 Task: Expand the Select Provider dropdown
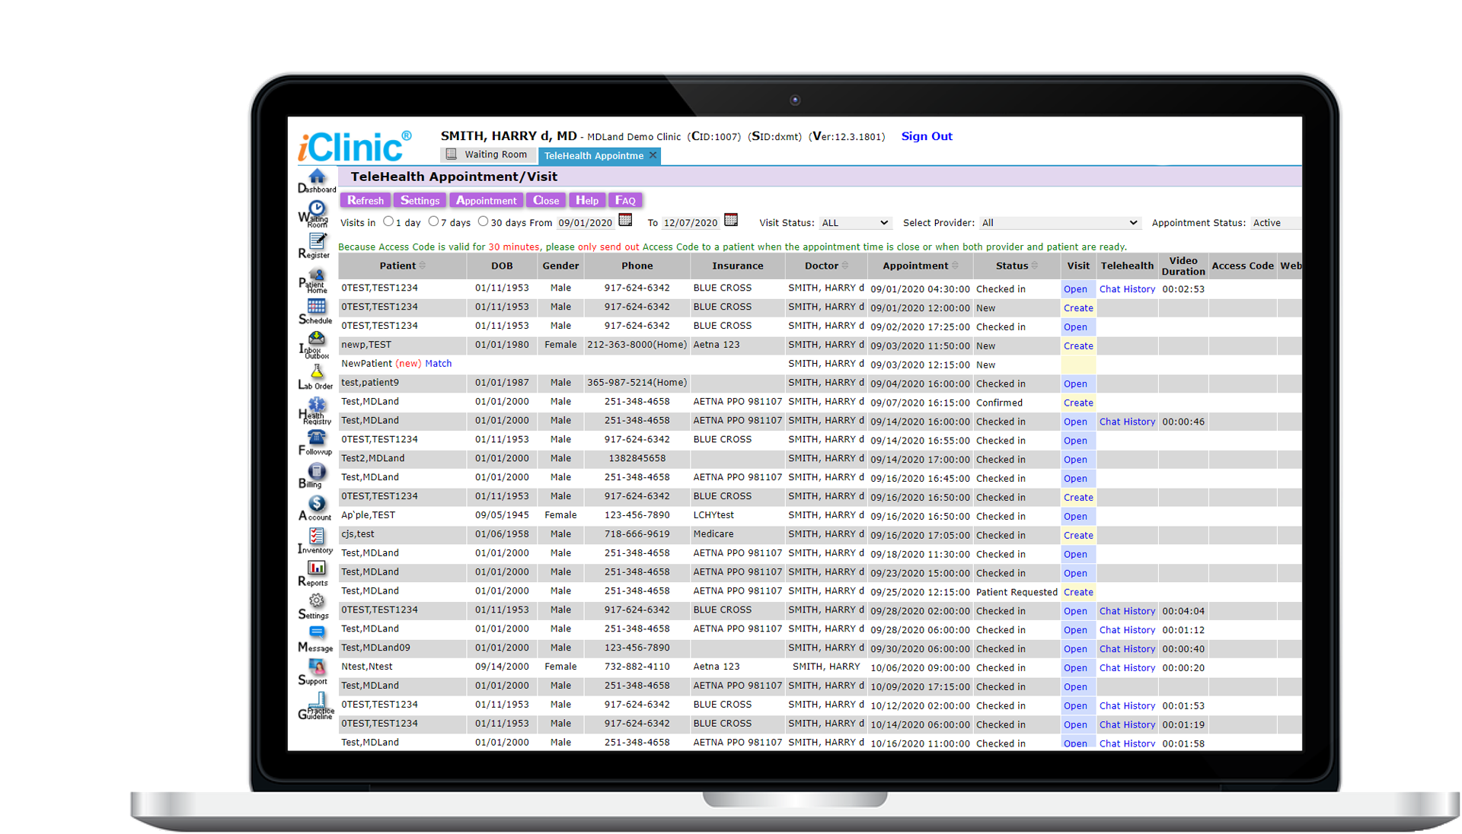click(x=1058, y=222)
